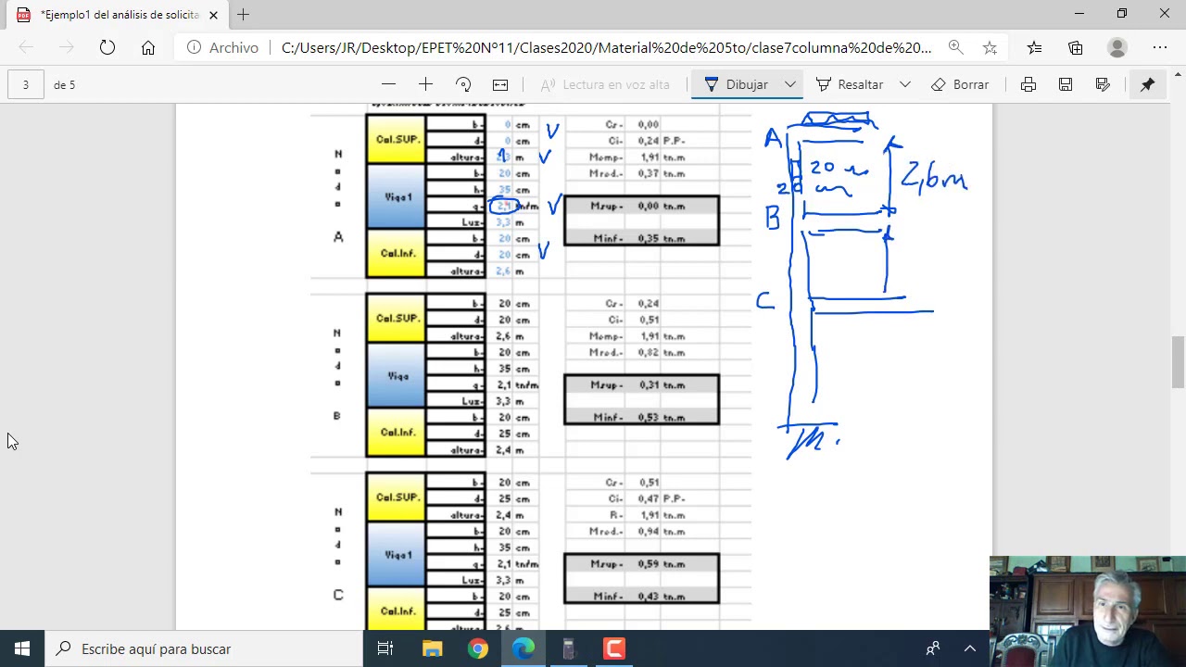Zoom out the PDF
1186x667 pixels.
(x=388, y=84)
